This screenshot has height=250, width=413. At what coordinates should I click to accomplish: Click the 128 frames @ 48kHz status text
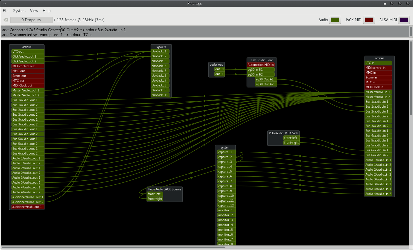pyautogui.click(x=79, y=20)
